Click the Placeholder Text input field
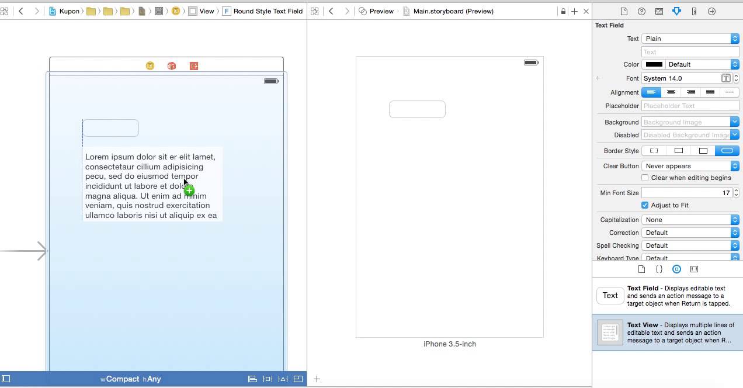The height and width of the screenshot is (388, 743). [690, 106]
